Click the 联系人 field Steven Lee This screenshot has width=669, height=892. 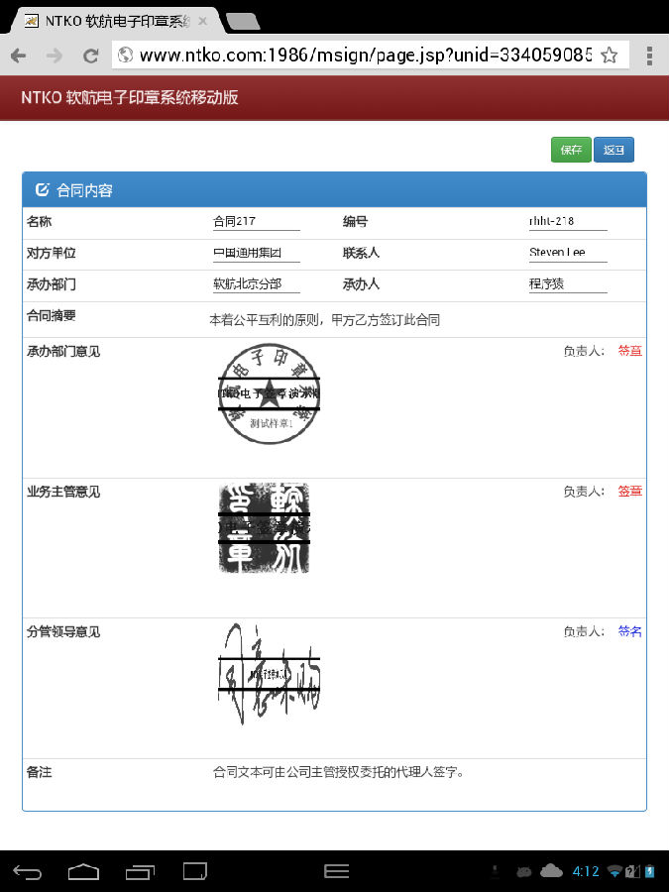[568, 253]
